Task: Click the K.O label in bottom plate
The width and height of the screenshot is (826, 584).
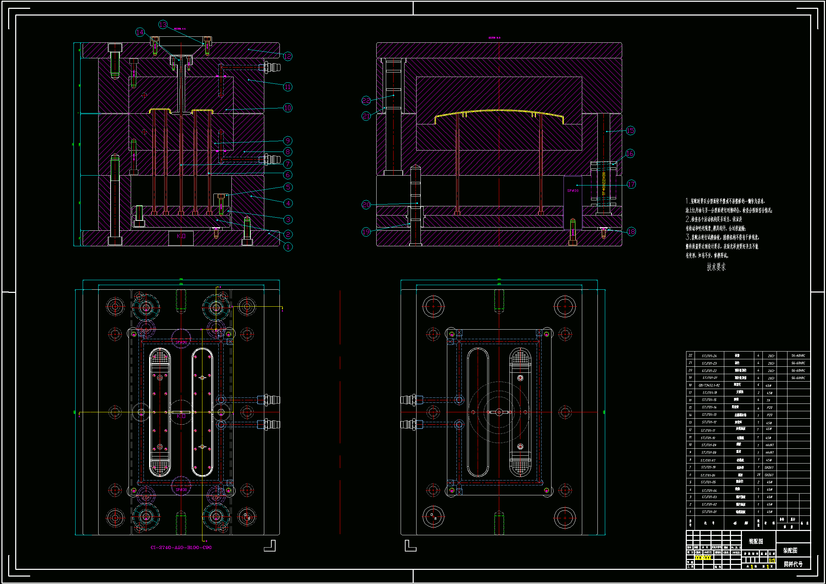Action: pyautogui.click(x=181, y=236)
